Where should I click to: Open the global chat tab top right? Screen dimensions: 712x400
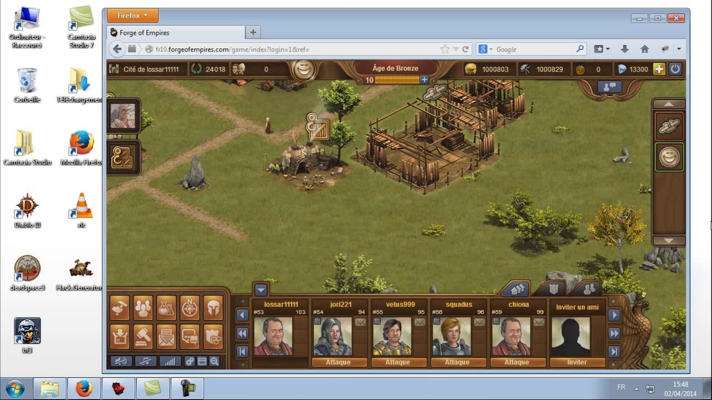609,87
